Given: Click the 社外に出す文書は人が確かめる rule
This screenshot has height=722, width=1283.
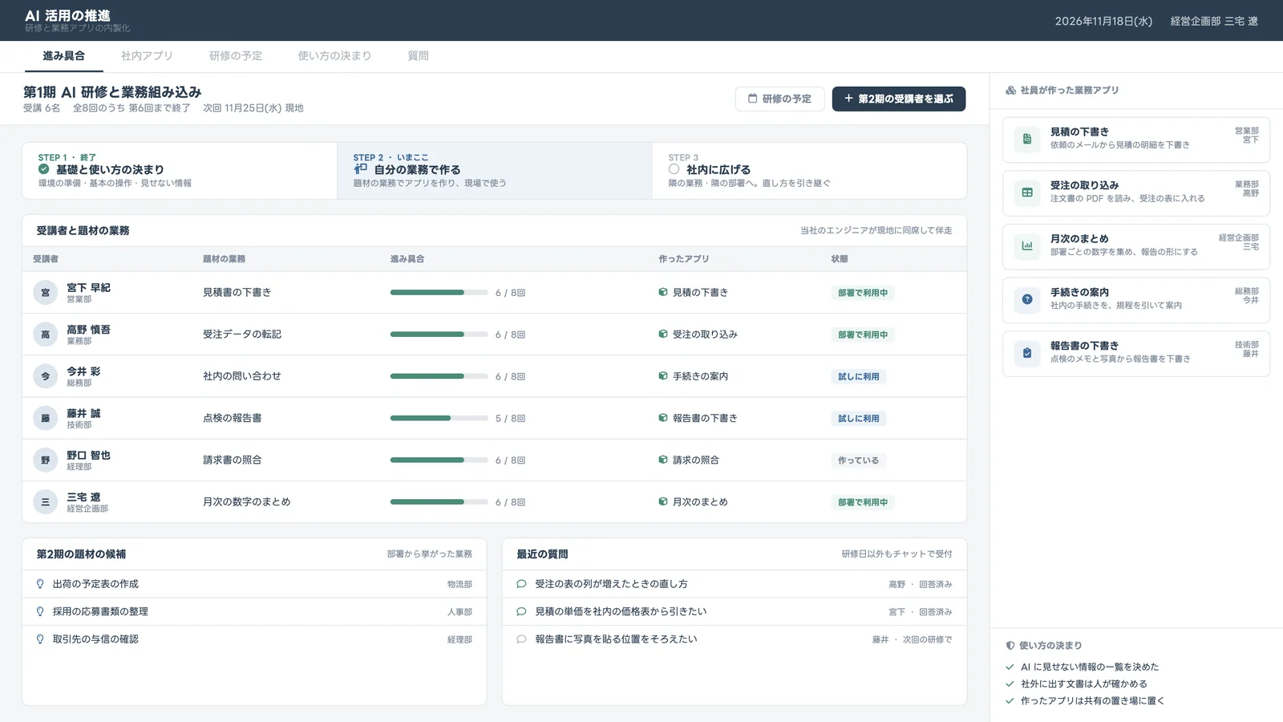Looking at the screenshot, I should point(1084,684).
